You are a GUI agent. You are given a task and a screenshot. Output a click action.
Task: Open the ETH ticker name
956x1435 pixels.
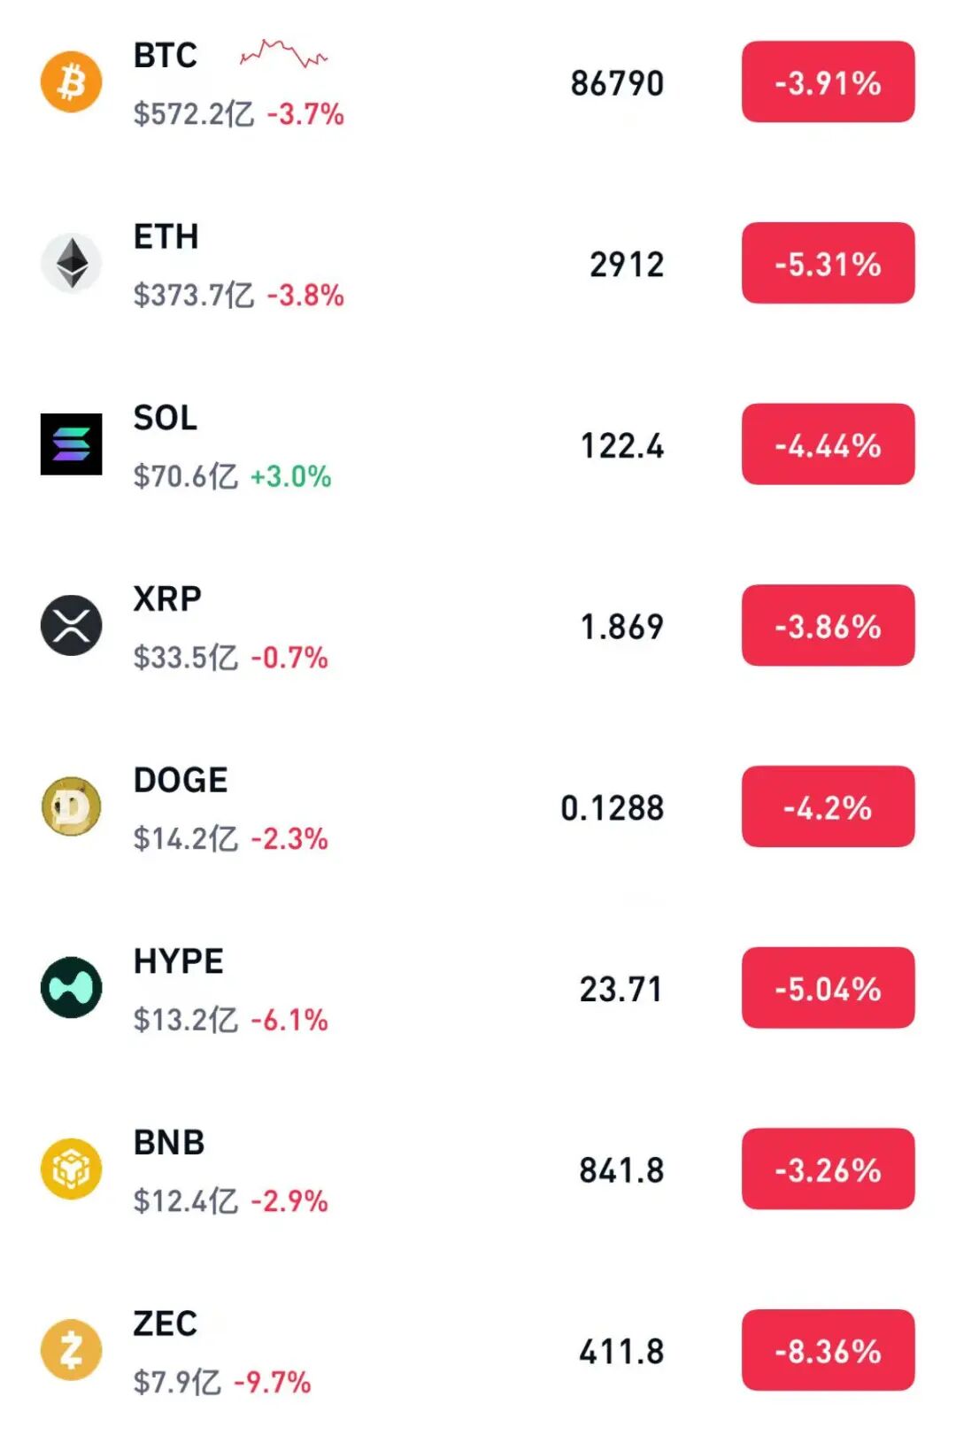(x=166, y=237)
